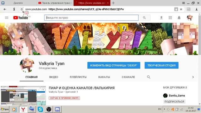Click the EN language indicator

[x=160, y=109]
